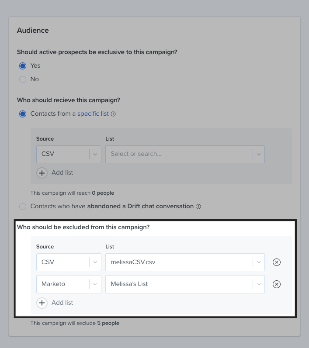Open the Select or search list dropdown

[185, 154]
